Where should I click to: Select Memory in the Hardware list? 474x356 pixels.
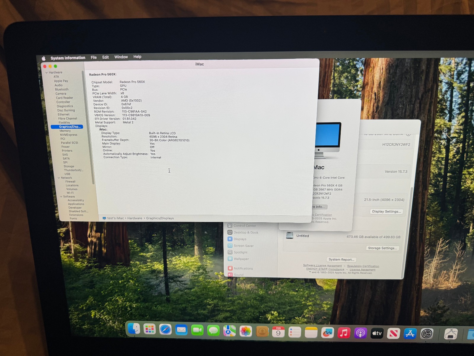click(x=65, y=131)
